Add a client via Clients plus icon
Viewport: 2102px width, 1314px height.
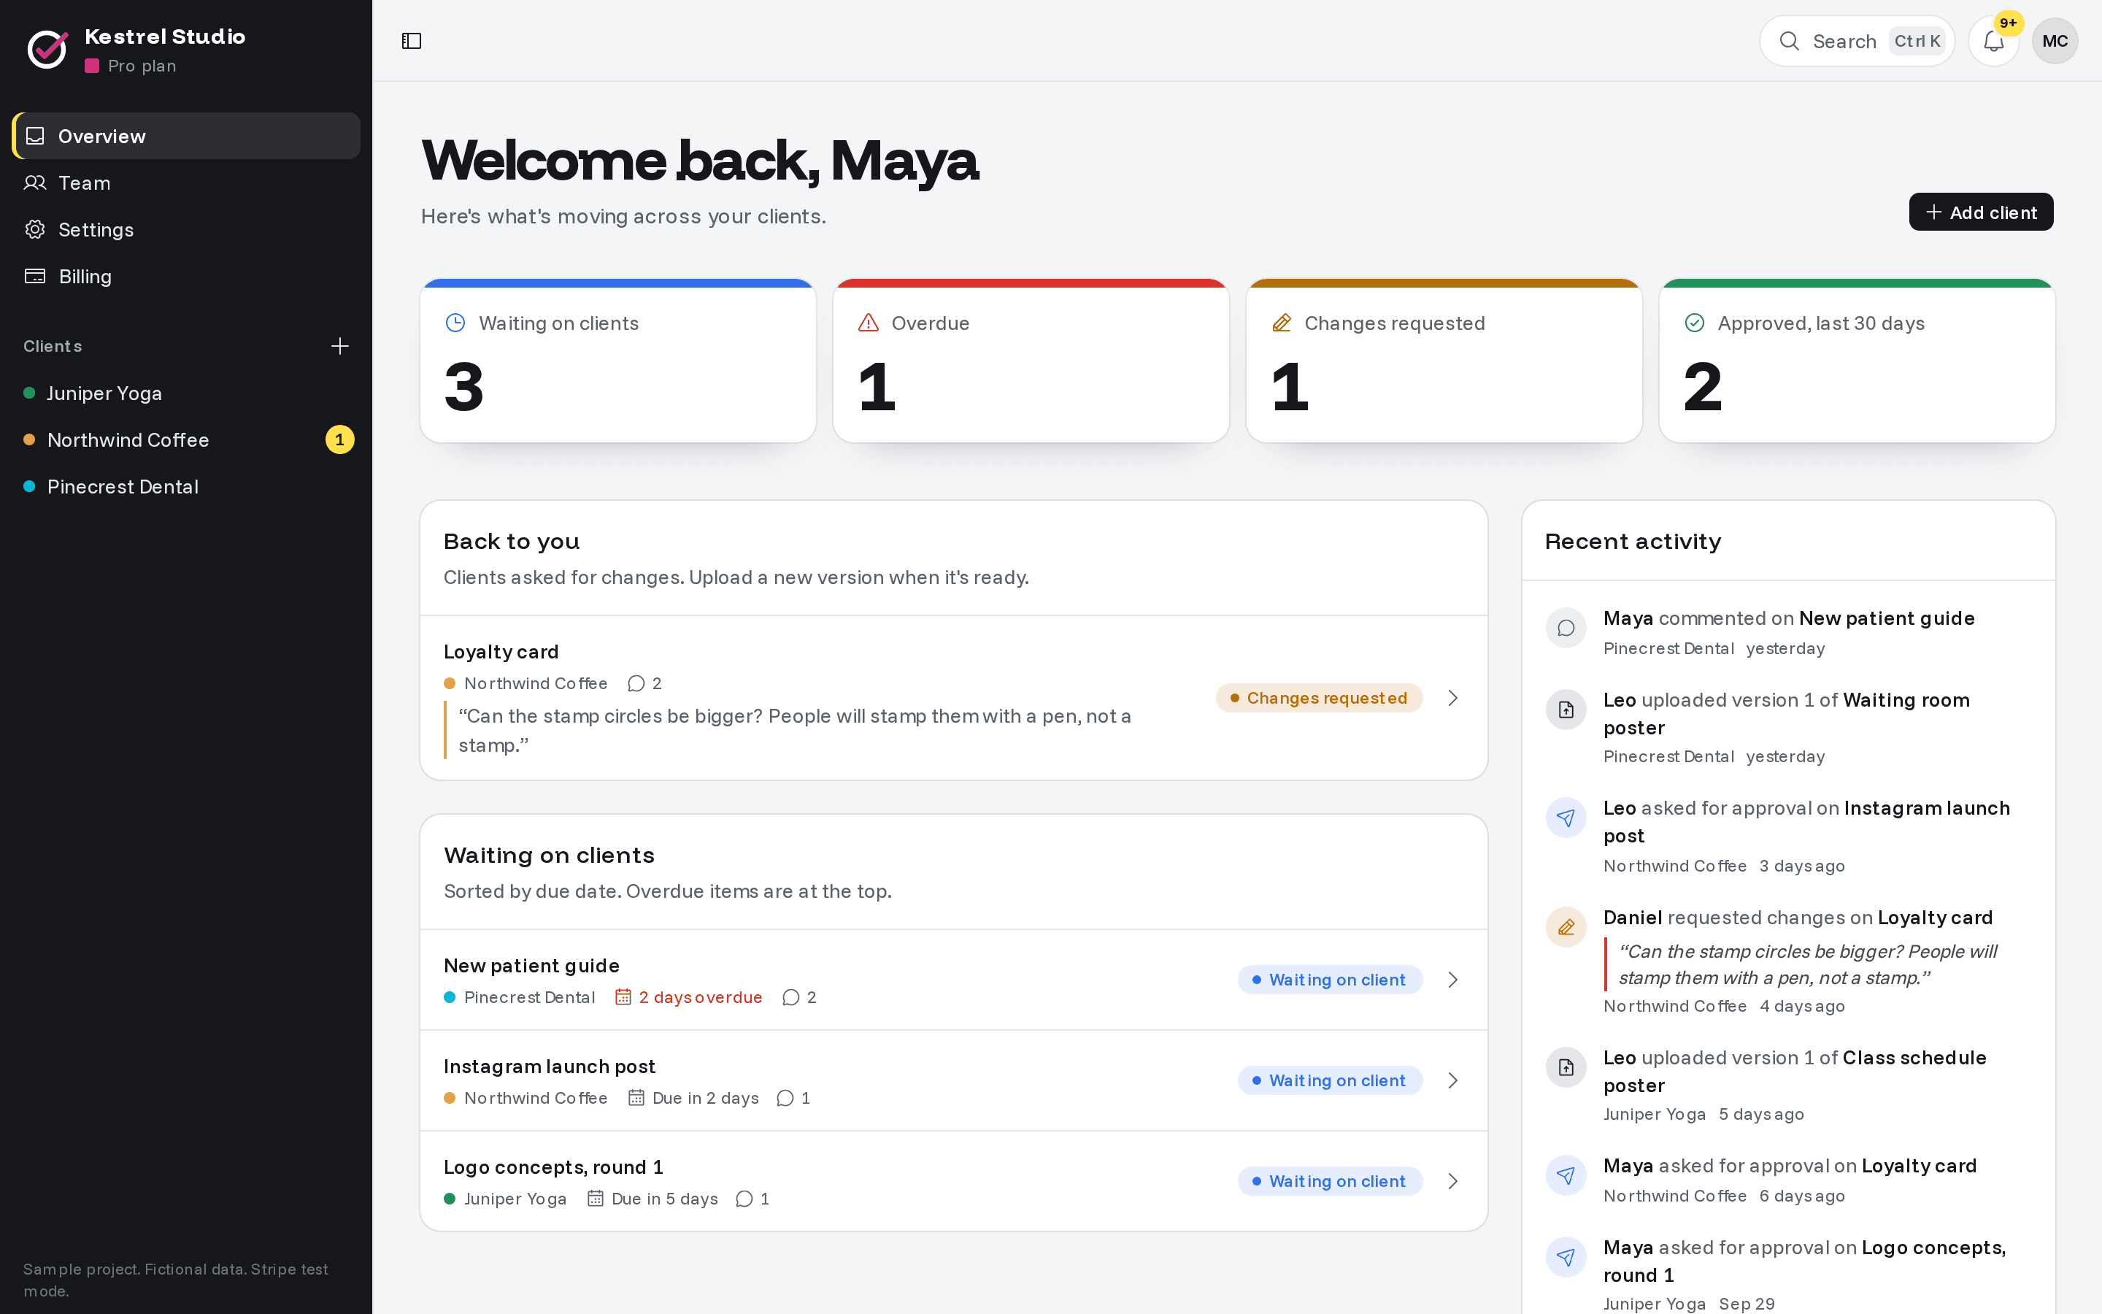339,346
